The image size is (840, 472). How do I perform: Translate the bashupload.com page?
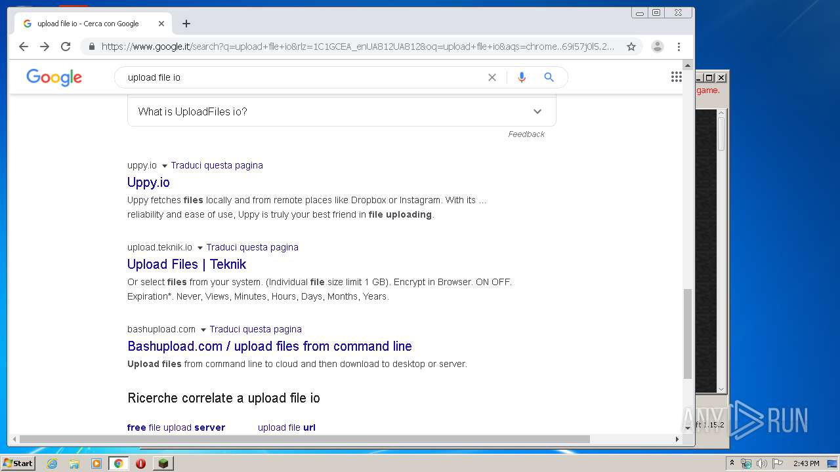click(256, 329)
